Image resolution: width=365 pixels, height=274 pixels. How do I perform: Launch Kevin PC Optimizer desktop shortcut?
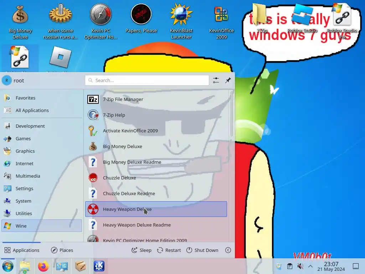pos(101,22)
